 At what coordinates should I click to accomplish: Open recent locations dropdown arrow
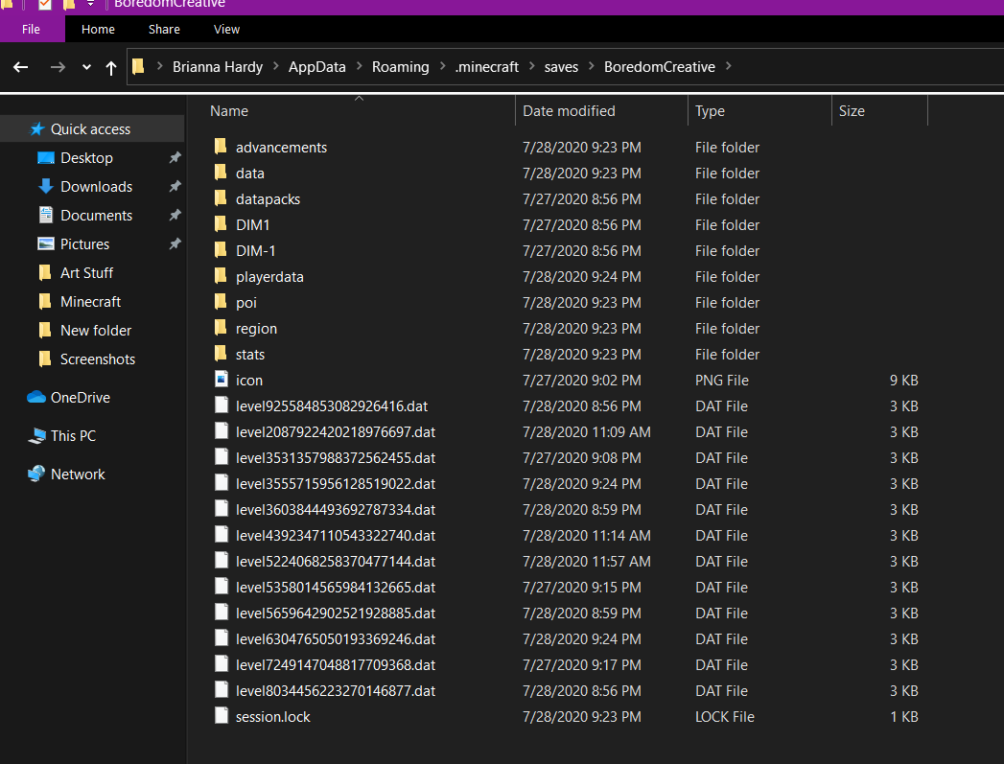point(86,67)
